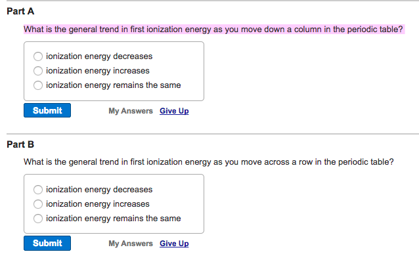Click the highlighted Part A question text
The width and height of the screenshot is (419, 277).
point(213,30)
